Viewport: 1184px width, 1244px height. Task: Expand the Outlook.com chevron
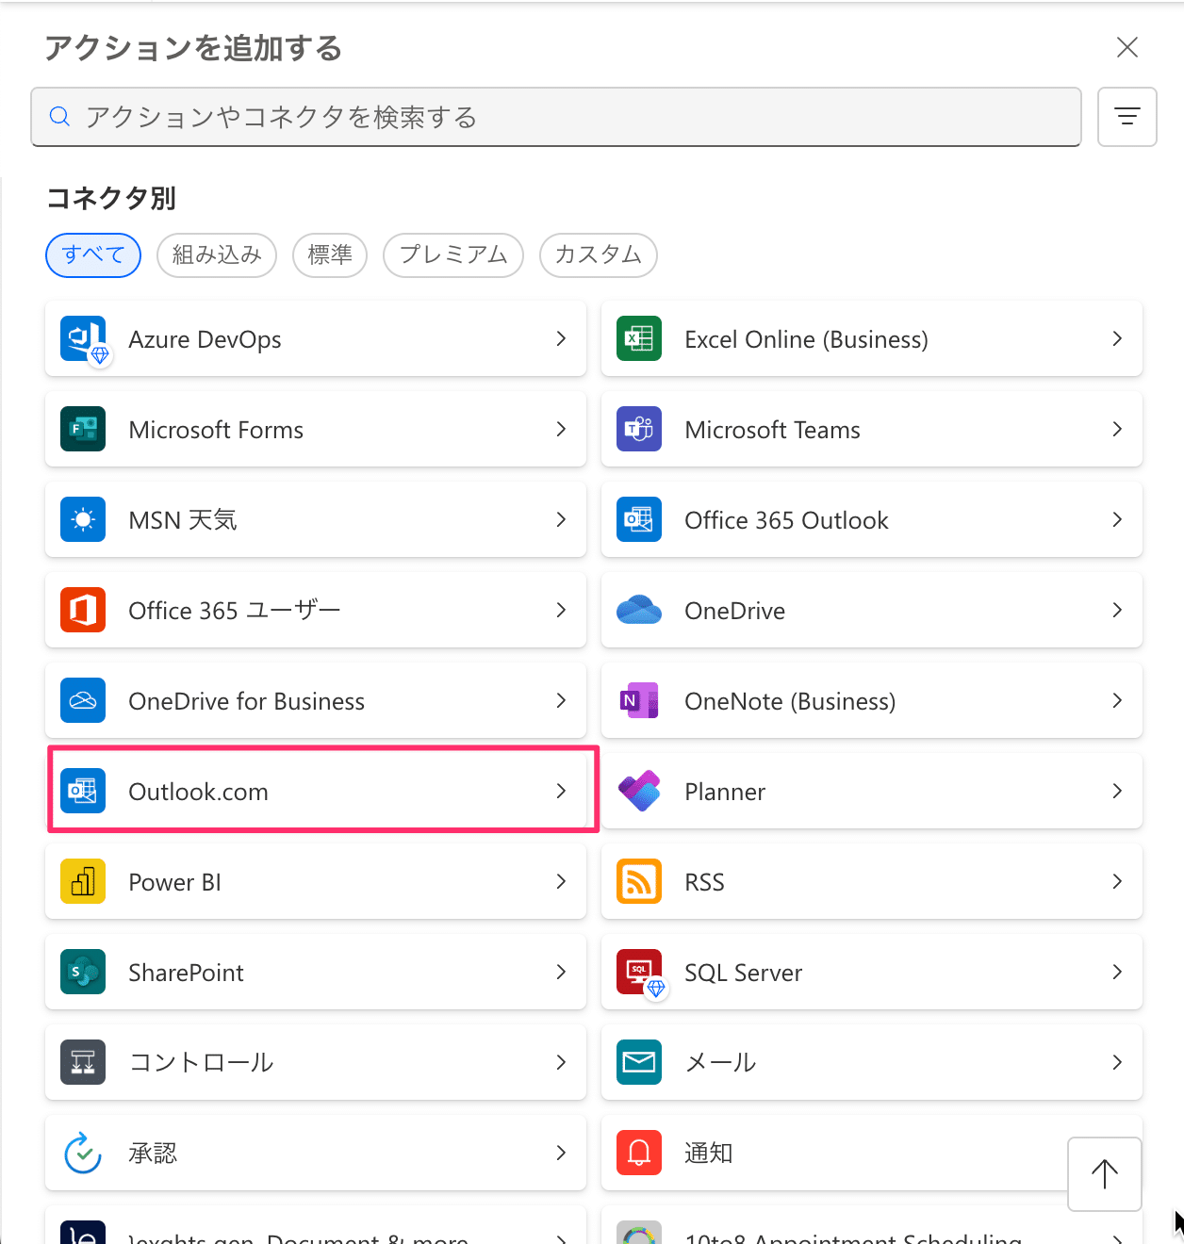tap(561, 792)
